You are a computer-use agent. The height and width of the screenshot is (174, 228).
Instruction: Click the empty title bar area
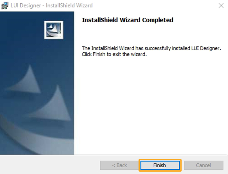[154, 5]
